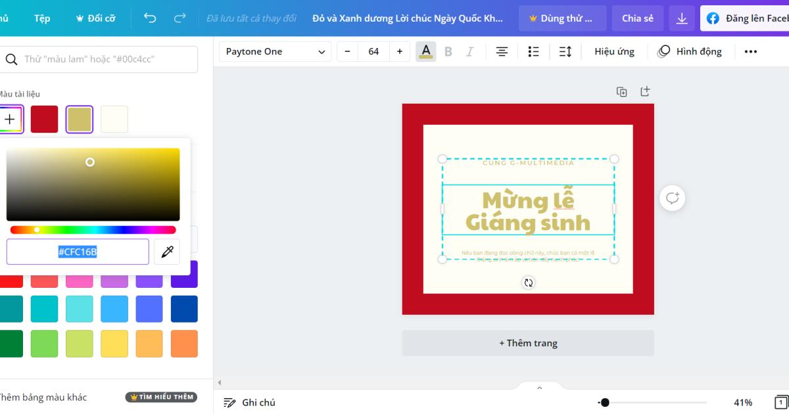Click the text alignment icon

click(x=502, y=51)
